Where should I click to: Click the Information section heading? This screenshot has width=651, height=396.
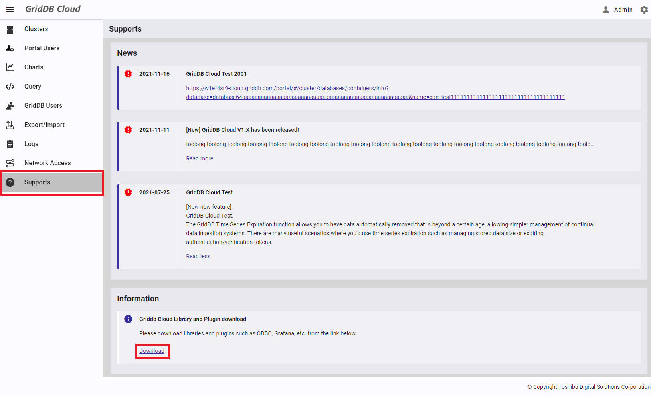pos(138,299)
